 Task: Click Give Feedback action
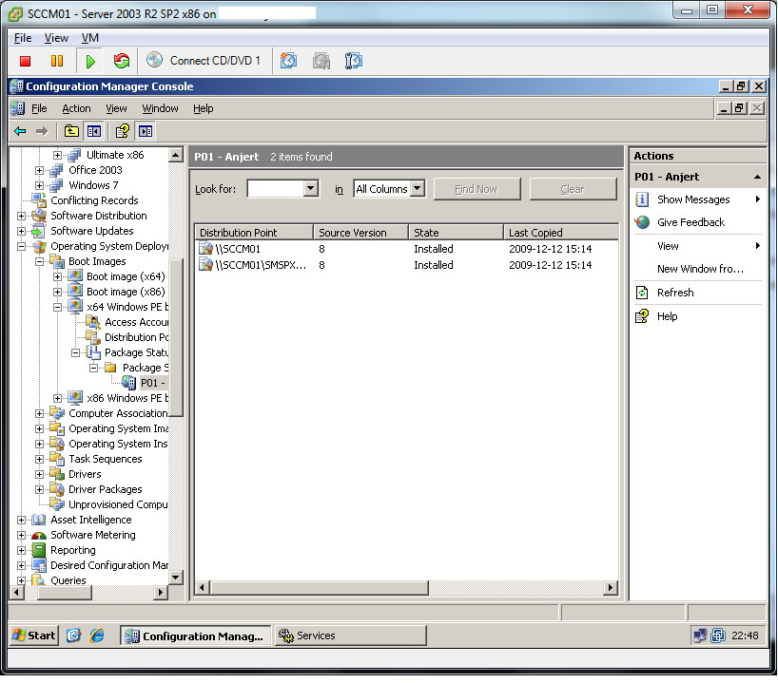point(690,222)
